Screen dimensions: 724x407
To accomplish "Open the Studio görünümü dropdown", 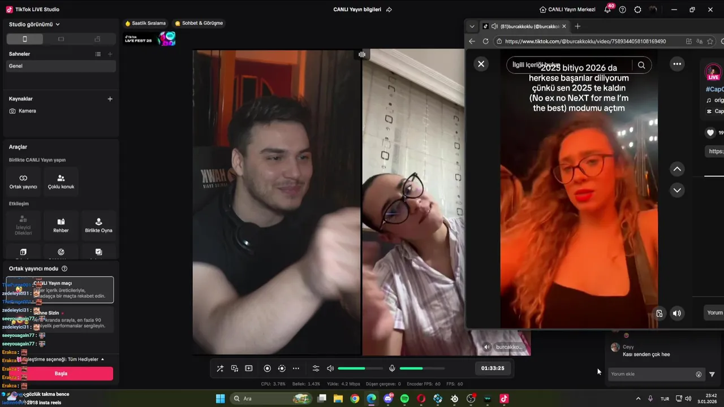I will (35, 24).
